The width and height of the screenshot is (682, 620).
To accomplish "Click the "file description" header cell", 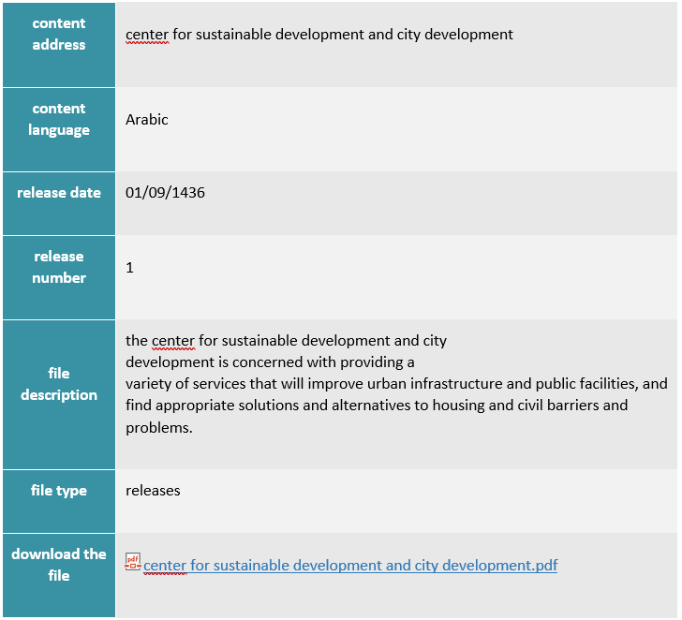I will pos(58,384).
